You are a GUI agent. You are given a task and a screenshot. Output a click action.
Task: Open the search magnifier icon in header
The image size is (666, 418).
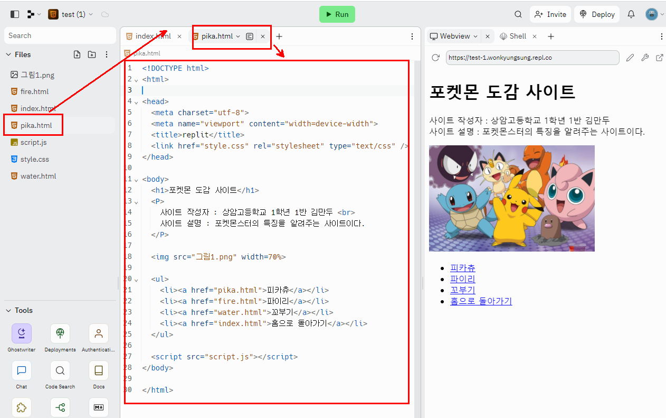pos(518,14)
